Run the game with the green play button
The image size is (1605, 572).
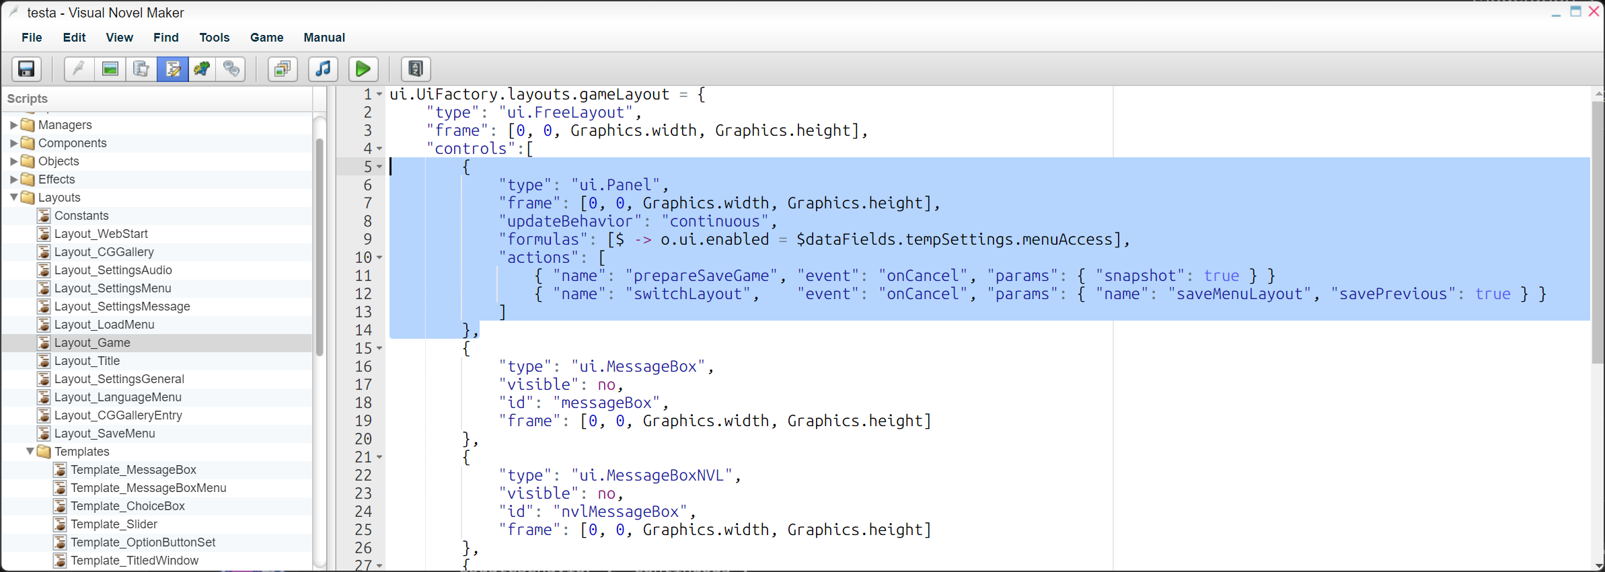click(363, 69)
